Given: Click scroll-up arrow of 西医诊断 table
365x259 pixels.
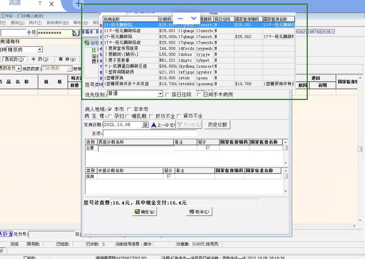Looking at the screenshot, I should pyautogui.click(x=285, y=142).
